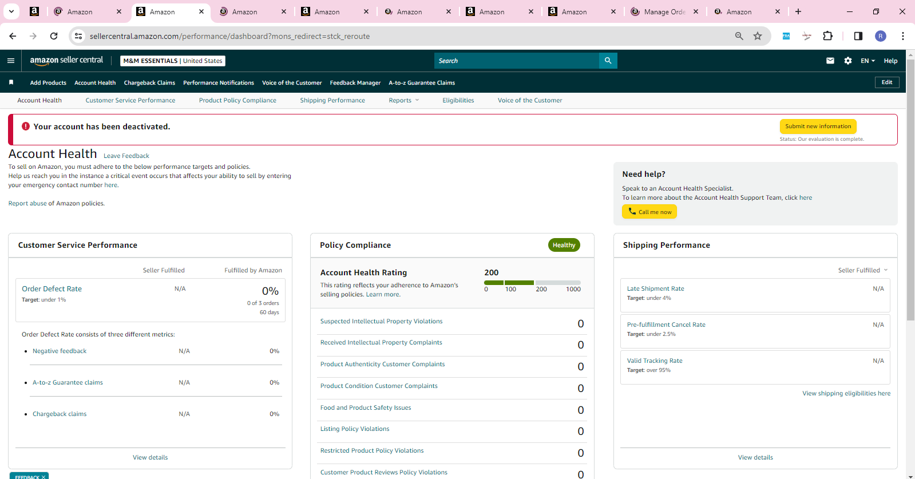Open the Seller Central hamburger menu
The width and height of the screenshot is (915, 479).
coord(11,61)
